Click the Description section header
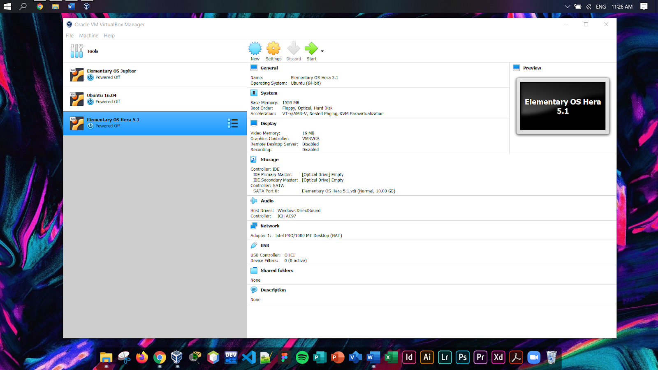This screenshot has width=658, height=370. tap(273, 290)
